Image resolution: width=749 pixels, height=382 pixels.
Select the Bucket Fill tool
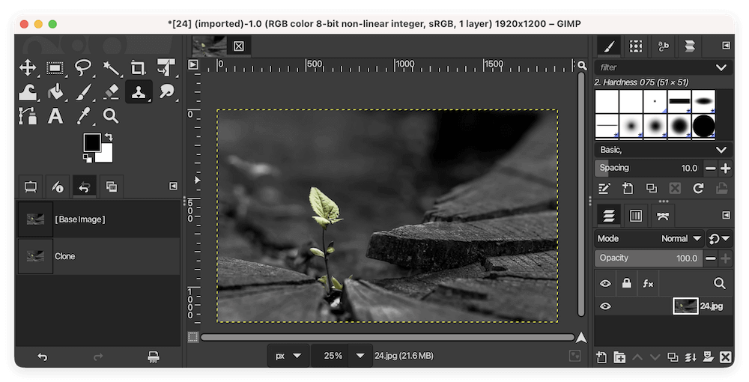click(x=55, y=91)
